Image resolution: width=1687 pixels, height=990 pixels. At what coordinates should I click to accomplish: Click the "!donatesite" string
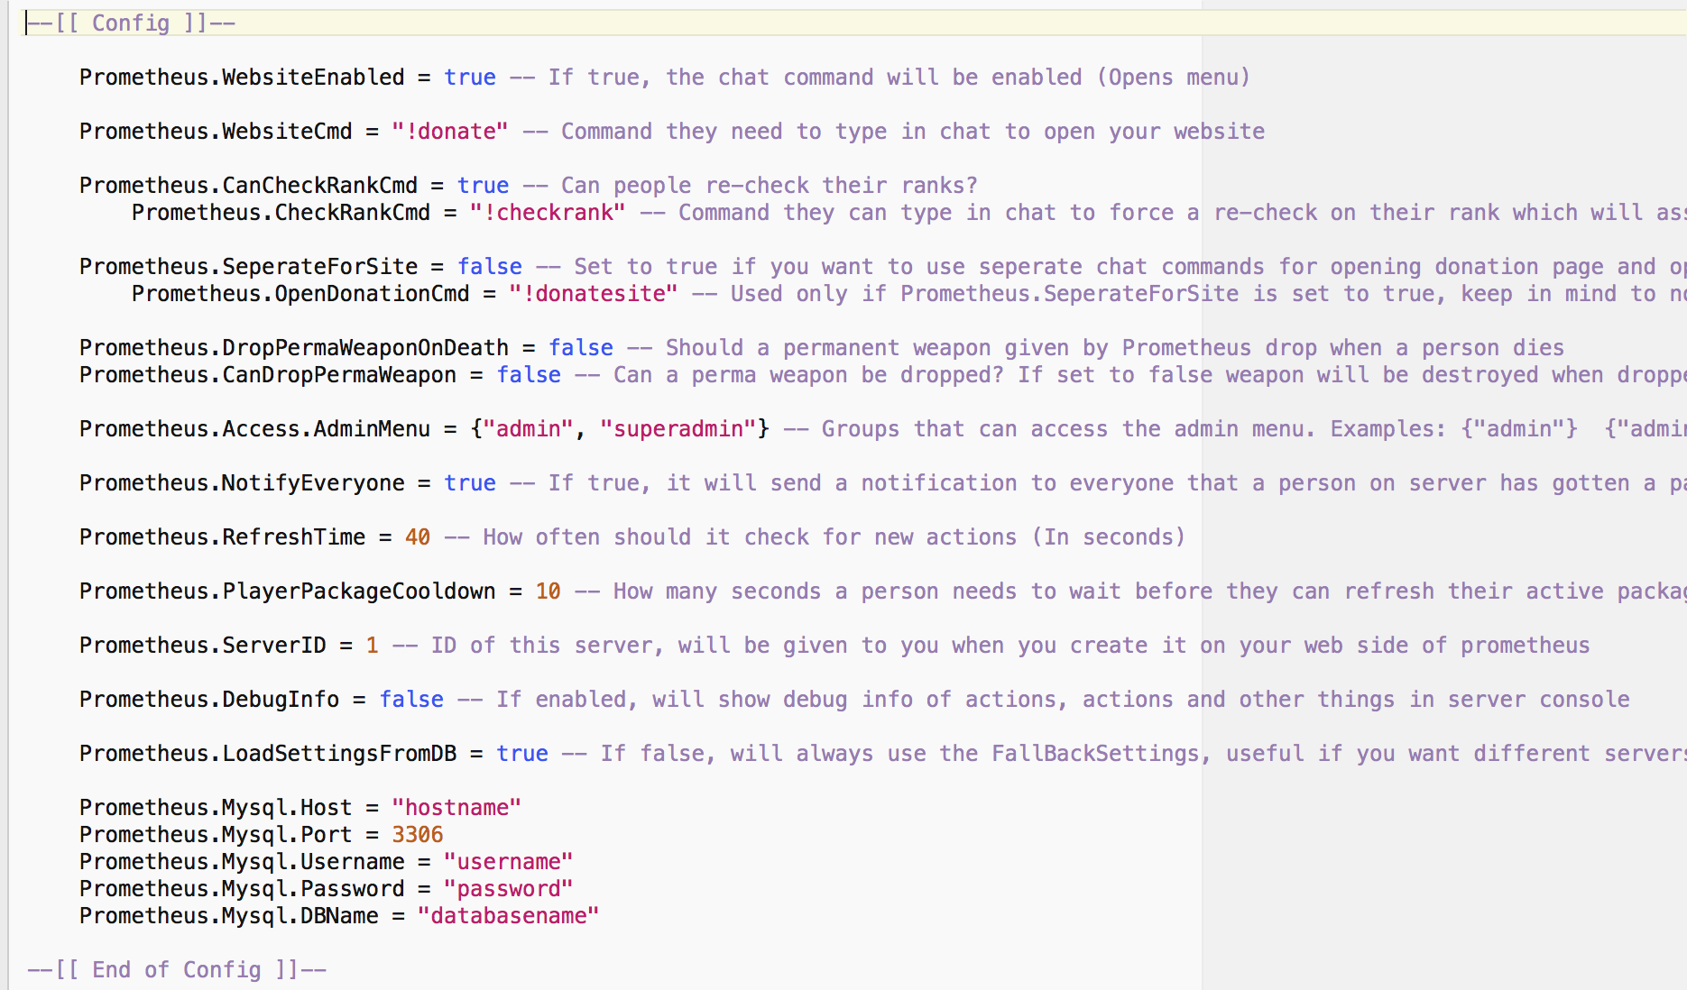pos(594,294)
